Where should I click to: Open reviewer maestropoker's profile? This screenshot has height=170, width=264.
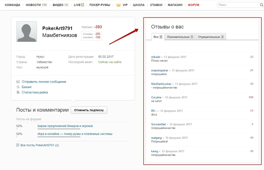point(160,70)
